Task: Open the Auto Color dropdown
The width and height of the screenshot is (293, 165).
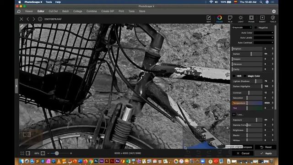Action: point(264,33)
